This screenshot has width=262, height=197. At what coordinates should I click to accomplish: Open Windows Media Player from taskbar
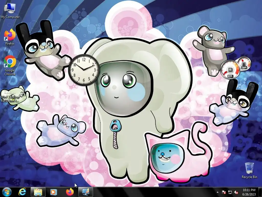point(54,192)
